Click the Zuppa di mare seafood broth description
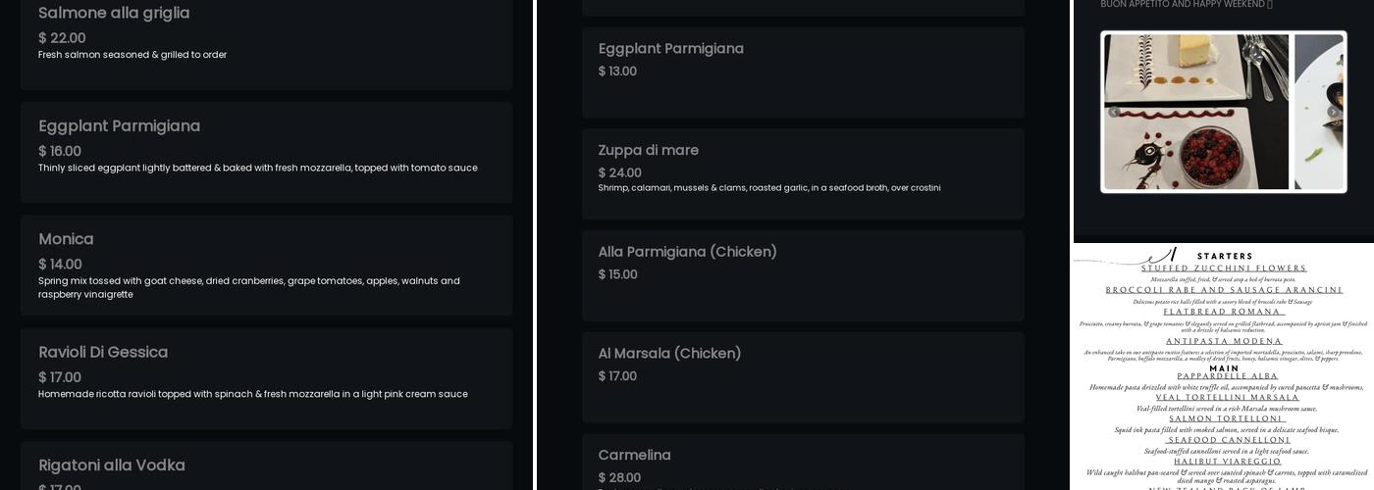 769,188
